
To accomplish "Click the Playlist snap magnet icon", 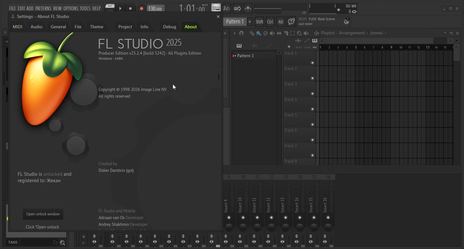I will pyautogui.click(x=241, y=33).
